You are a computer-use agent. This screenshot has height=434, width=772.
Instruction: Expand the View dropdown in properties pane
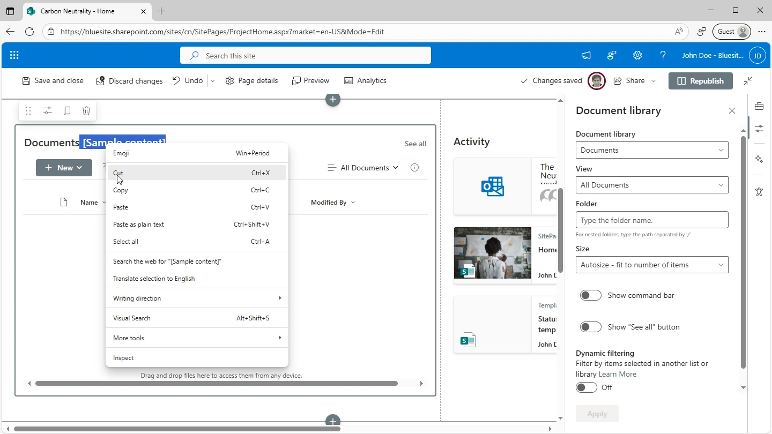pyautogui.click(x=652, y=185)
